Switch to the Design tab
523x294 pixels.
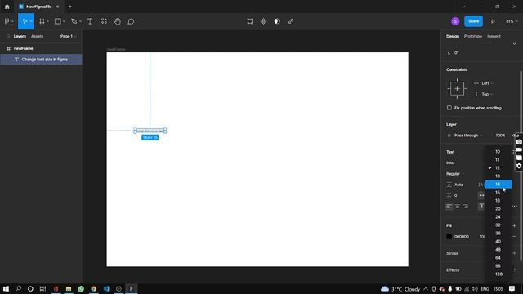tap(453, 36)
